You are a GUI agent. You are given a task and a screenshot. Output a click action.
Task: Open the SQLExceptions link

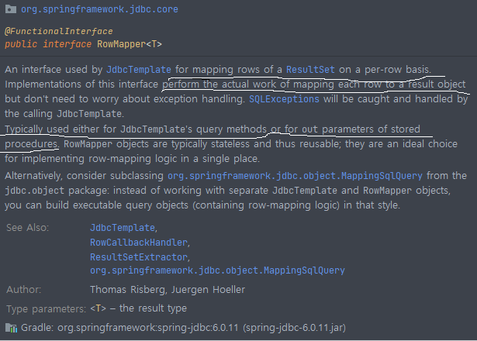[x=284, y=99]
